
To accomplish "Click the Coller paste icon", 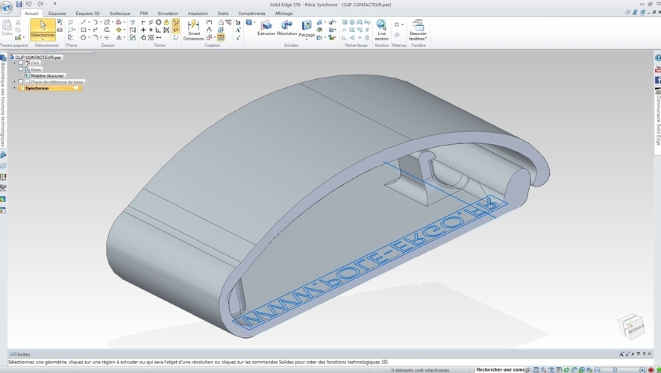I will [x=7, y=28].
